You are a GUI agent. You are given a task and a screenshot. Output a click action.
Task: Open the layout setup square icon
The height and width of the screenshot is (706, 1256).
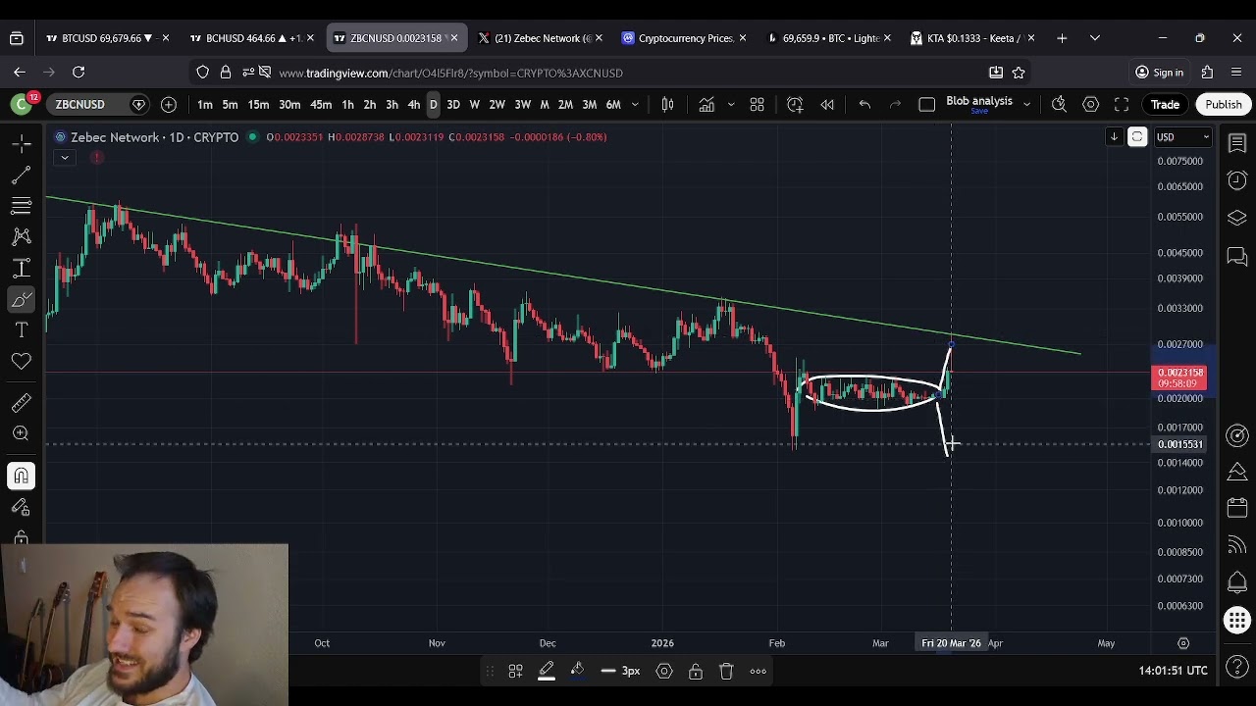[926, 104]
